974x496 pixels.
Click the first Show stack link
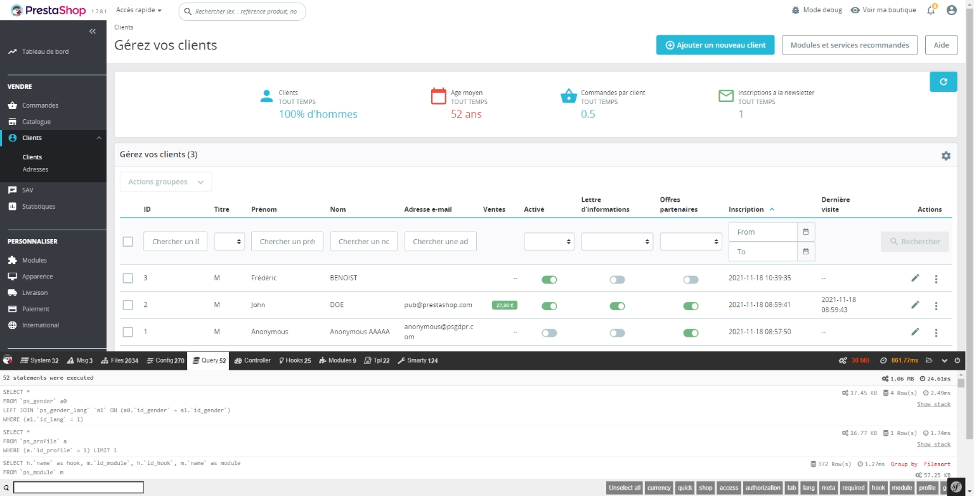933,405
